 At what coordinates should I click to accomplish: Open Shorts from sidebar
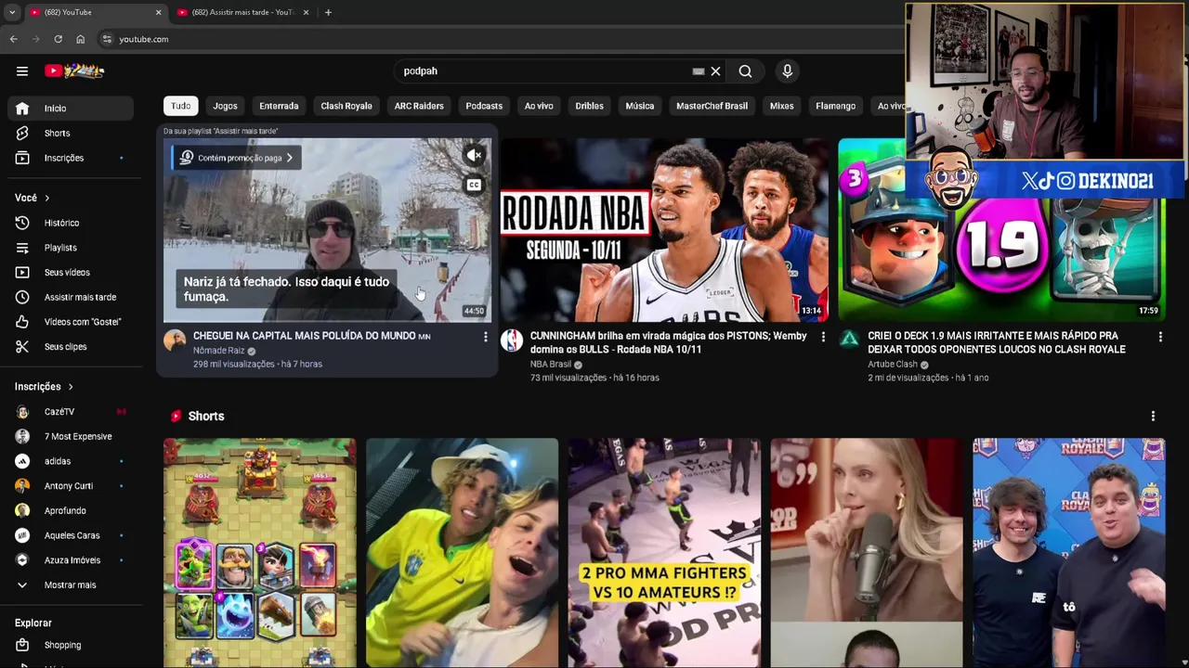coord(71,133)
